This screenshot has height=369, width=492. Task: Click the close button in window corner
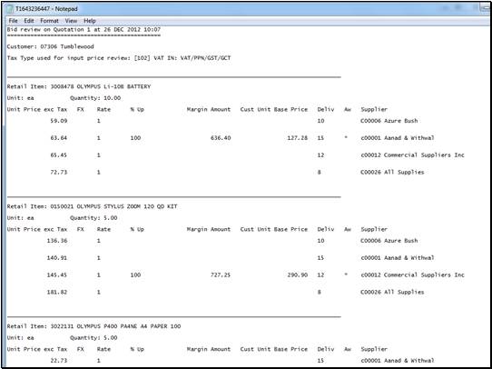point(486,8)
